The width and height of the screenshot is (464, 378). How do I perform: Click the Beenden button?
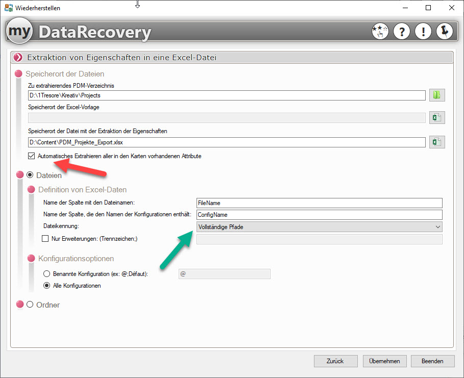coord(432,361)
